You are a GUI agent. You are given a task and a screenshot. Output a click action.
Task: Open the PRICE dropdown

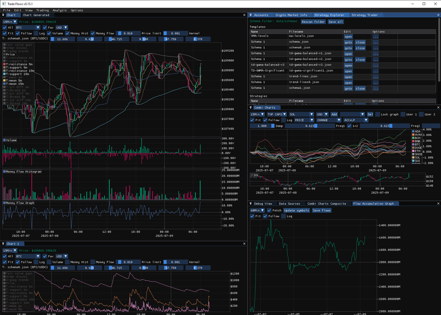pyautogui.click(x=304, y=120)
